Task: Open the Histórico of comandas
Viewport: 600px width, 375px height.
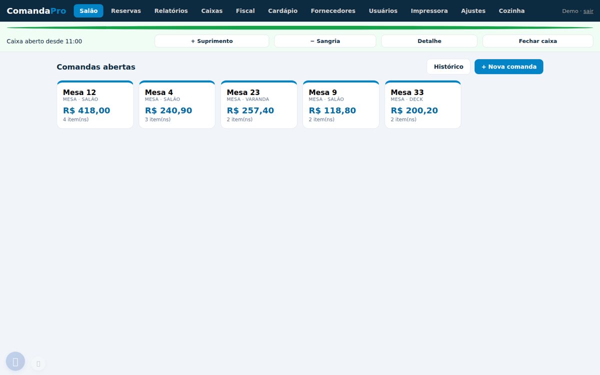Action: 448,66
